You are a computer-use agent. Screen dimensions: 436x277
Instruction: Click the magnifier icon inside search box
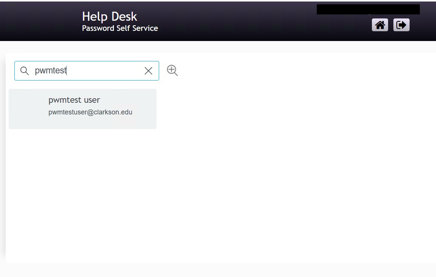point(25,71)
